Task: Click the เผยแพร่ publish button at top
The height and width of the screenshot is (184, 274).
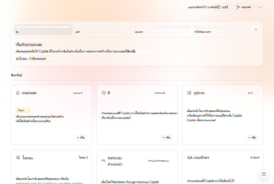Action: 244,7
